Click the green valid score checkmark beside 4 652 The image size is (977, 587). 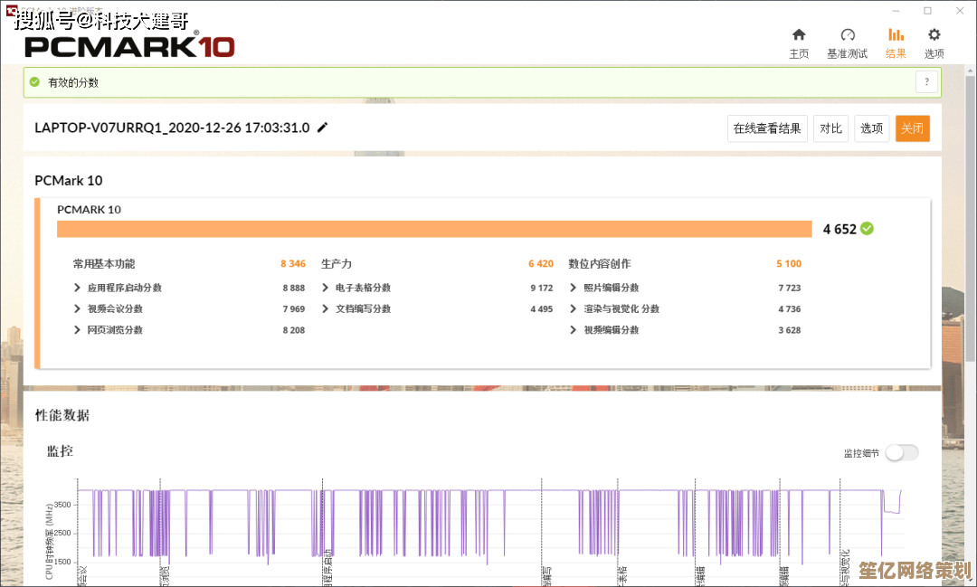coord(867,229)
